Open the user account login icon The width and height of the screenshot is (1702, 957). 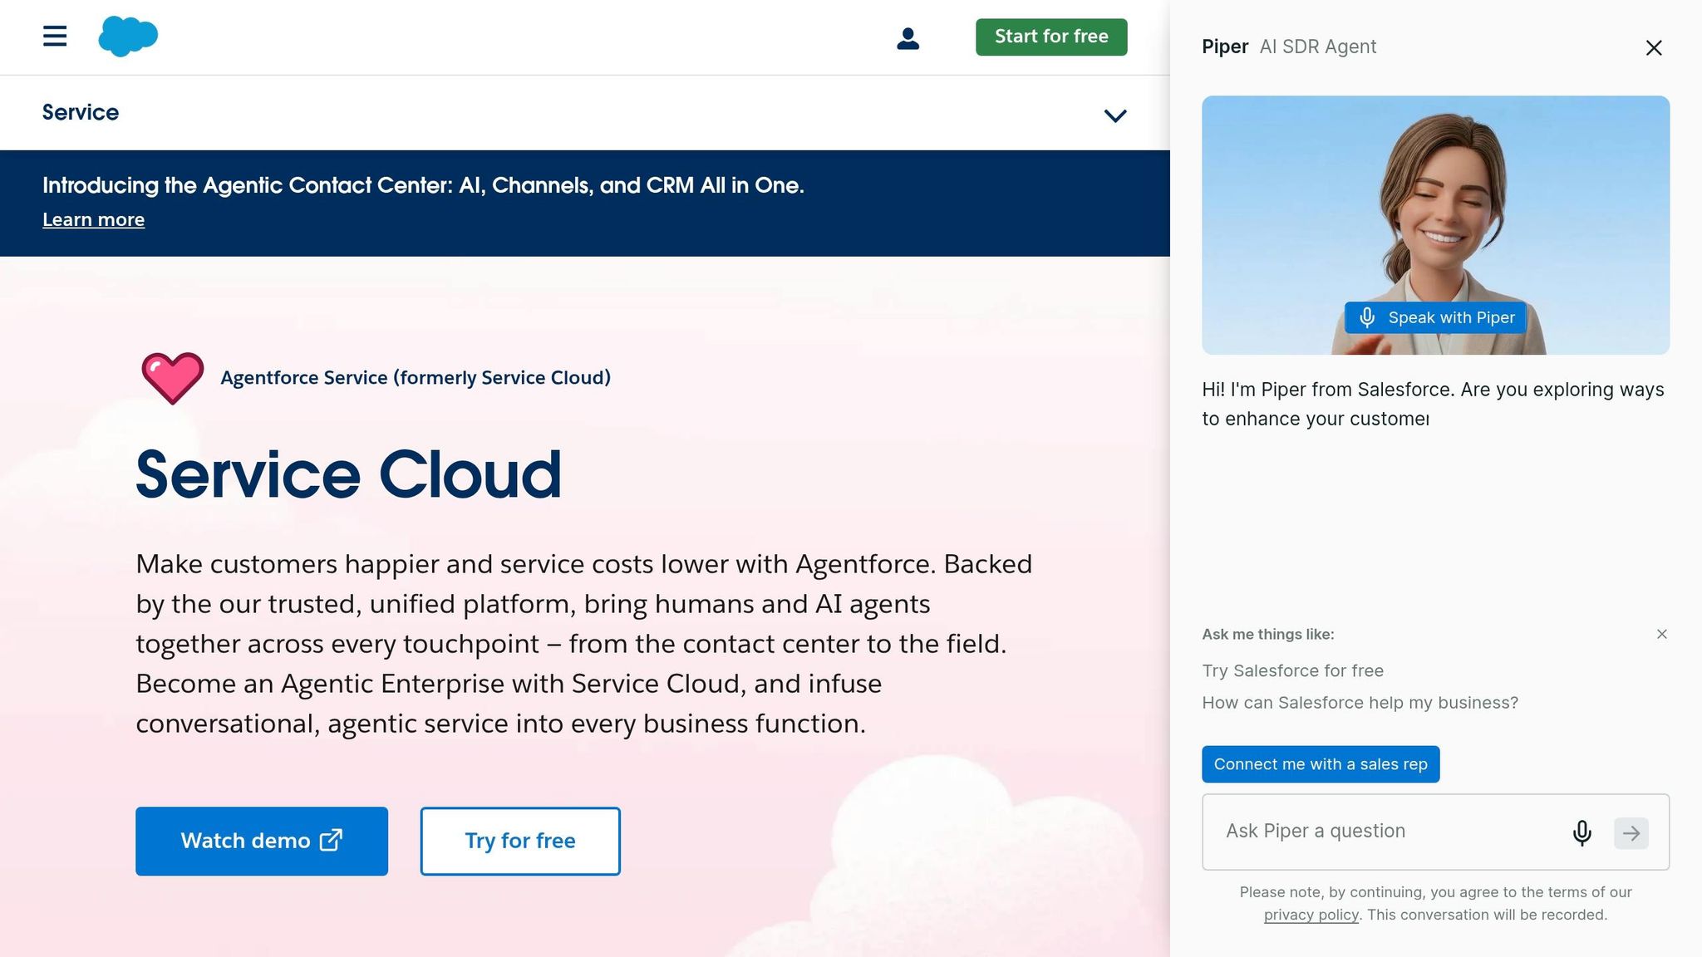[908, 37]
